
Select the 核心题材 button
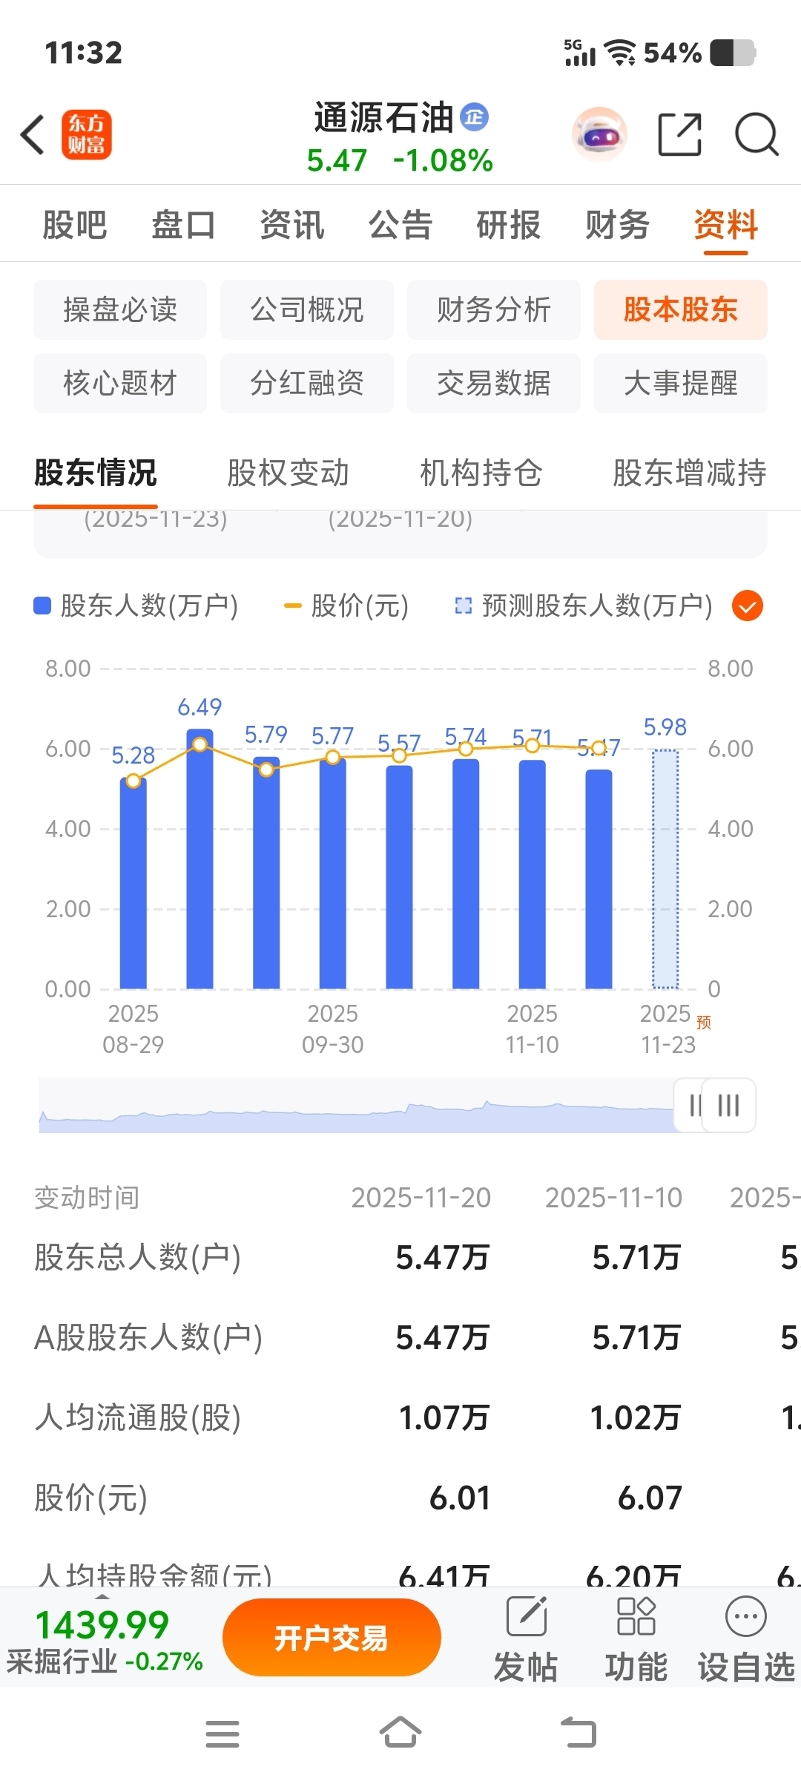120,383
